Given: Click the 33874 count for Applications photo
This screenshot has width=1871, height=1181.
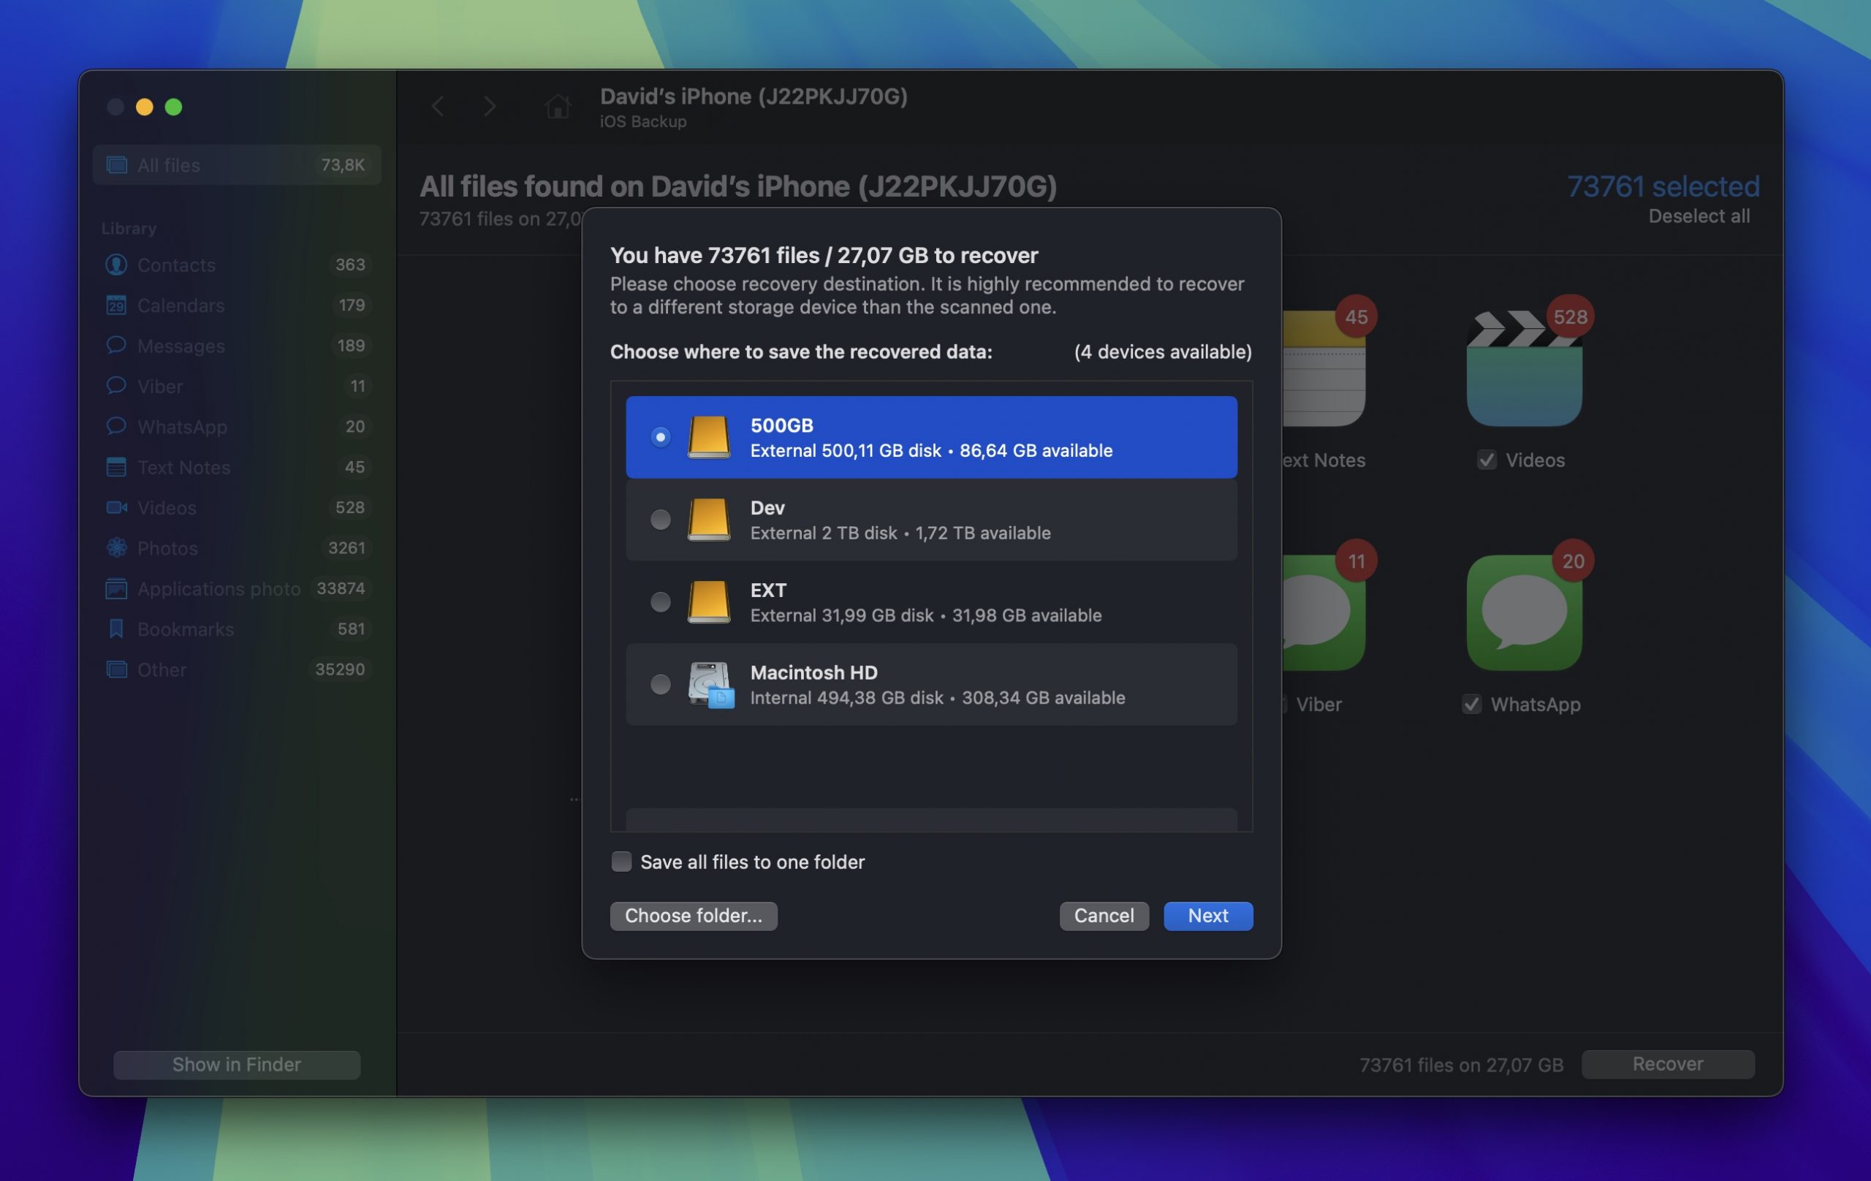Looking at the screenshot, I should point(341,588).
